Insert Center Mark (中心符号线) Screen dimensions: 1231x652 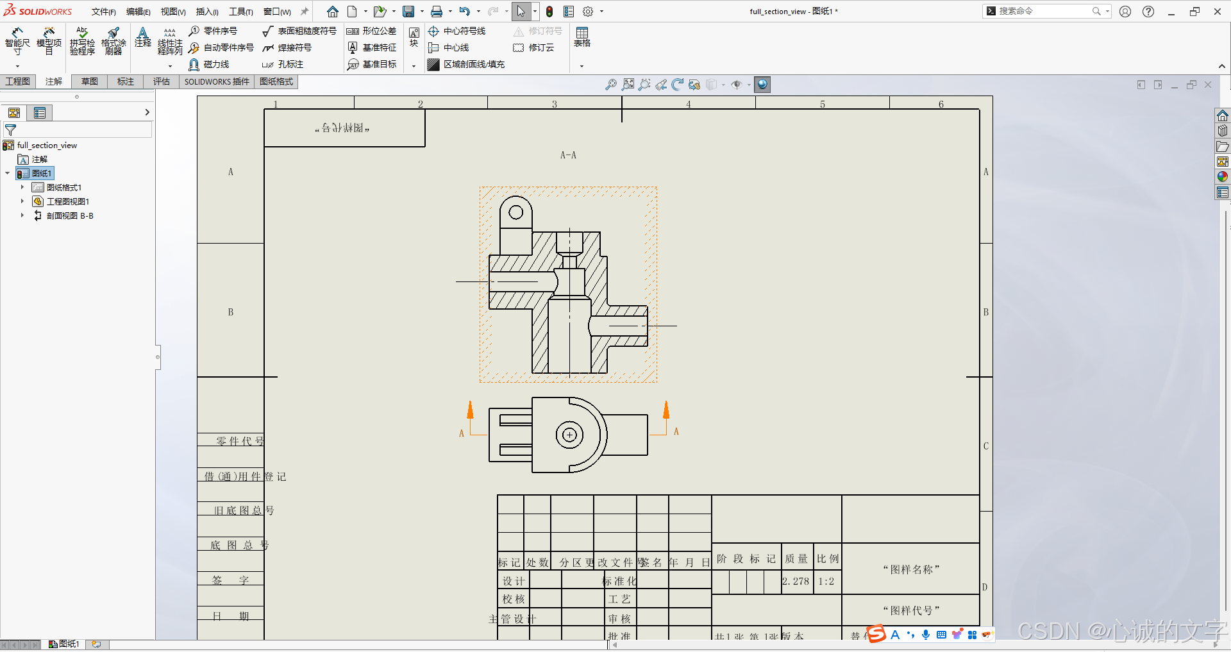click(456, 31)
